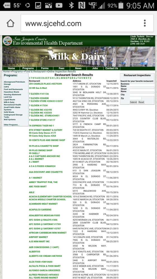This screenshot has width=157, height=279.
Task: Open Other Programs... sidebar link
Action: click(11, 125)
